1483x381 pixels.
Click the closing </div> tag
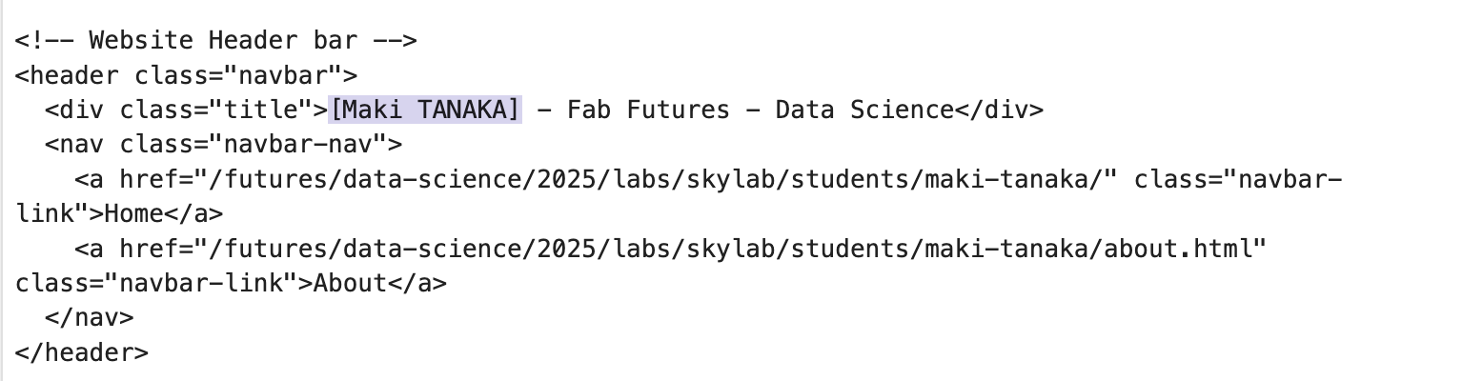(x=999, y=110)
